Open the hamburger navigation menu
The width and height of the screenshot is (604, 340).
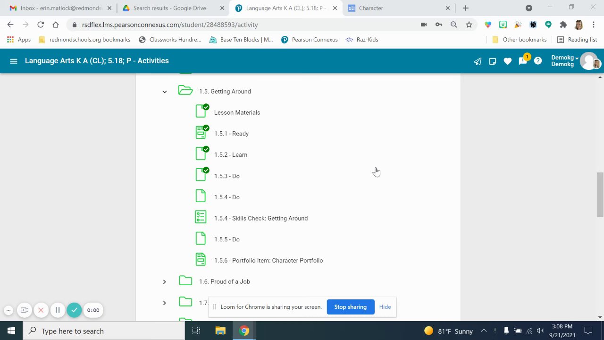tap(14, 61)
